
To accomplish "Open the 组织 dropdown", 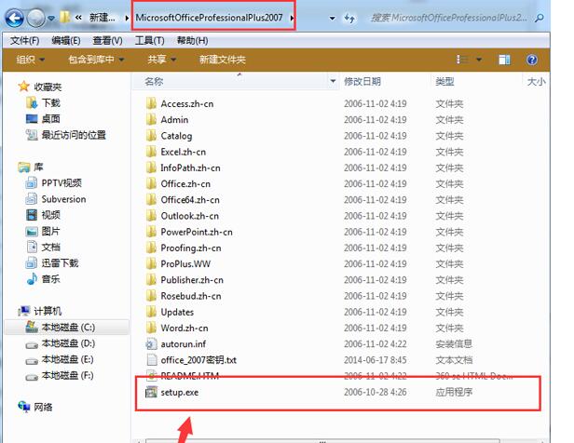I will click(31, 60).
